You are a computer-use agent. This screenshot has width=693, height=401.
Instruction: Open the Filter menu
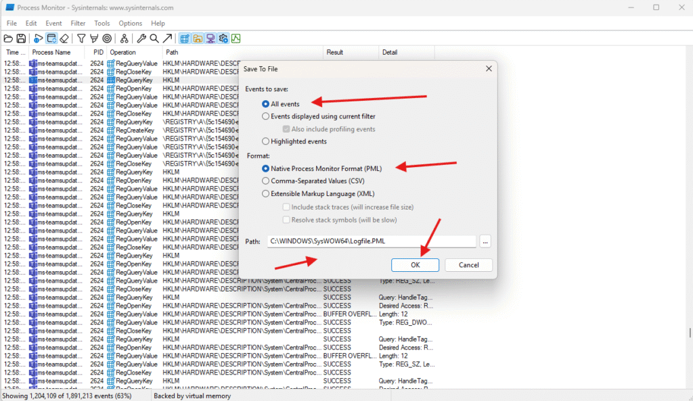(78, 23)
